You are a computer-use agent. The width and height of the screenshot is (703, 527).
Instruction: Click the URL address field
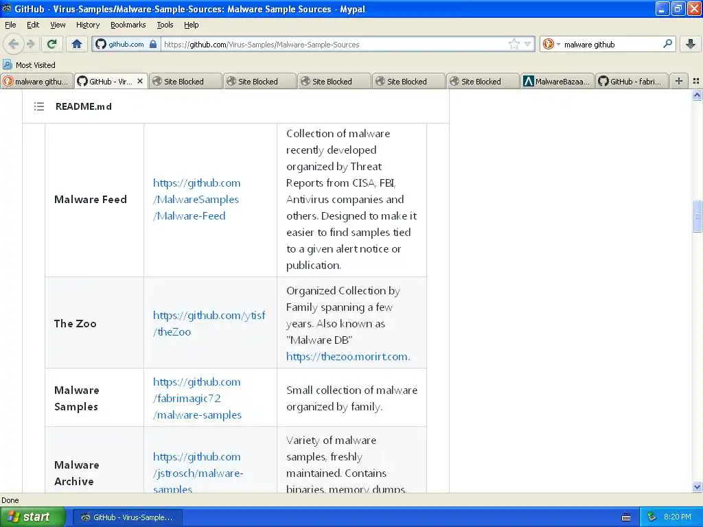coord(334,45)
